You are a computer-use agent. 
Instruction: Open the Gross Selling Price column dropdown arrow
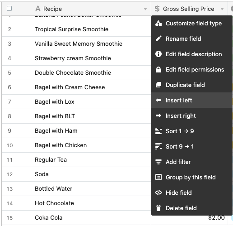tap(222, 9)
